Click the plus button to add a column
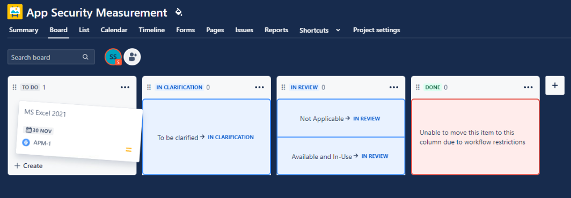This screenshot has width=571, height=198. 555,86
